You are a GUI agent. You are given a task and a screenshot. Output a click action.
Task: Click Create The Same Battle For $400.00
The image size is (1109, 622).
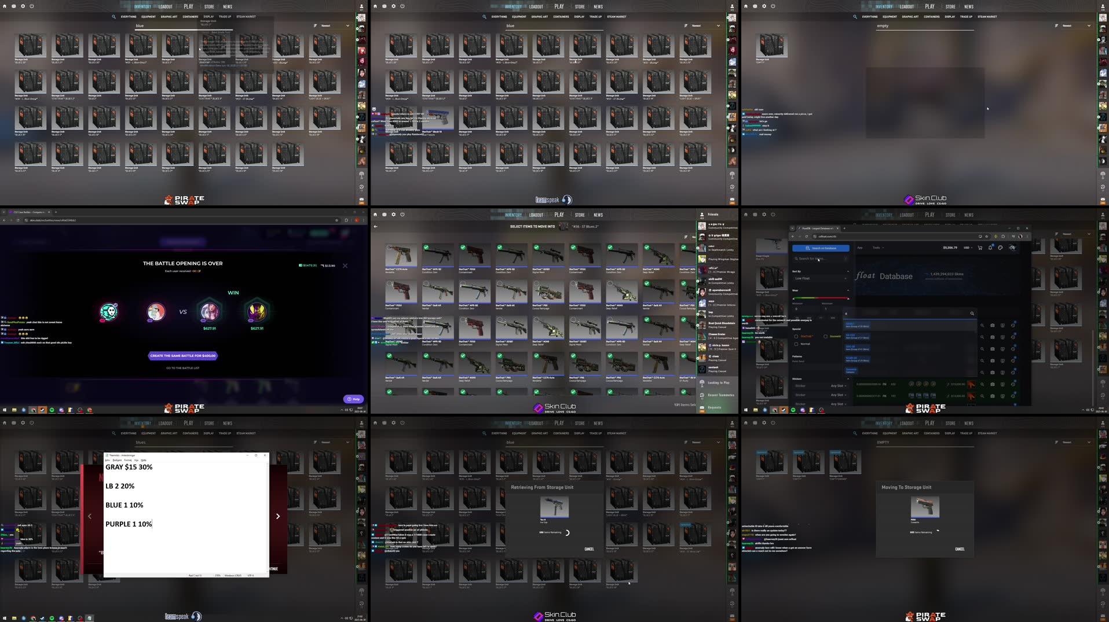tap(183, 356)
